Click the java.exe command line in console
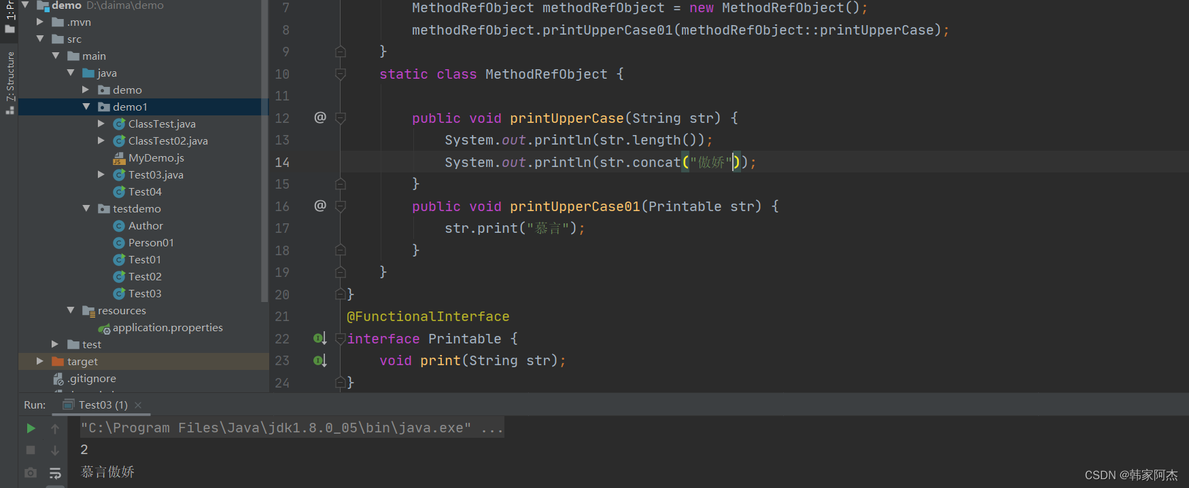This screenshot has height=488, width=1189. click(x=292, y=428)
